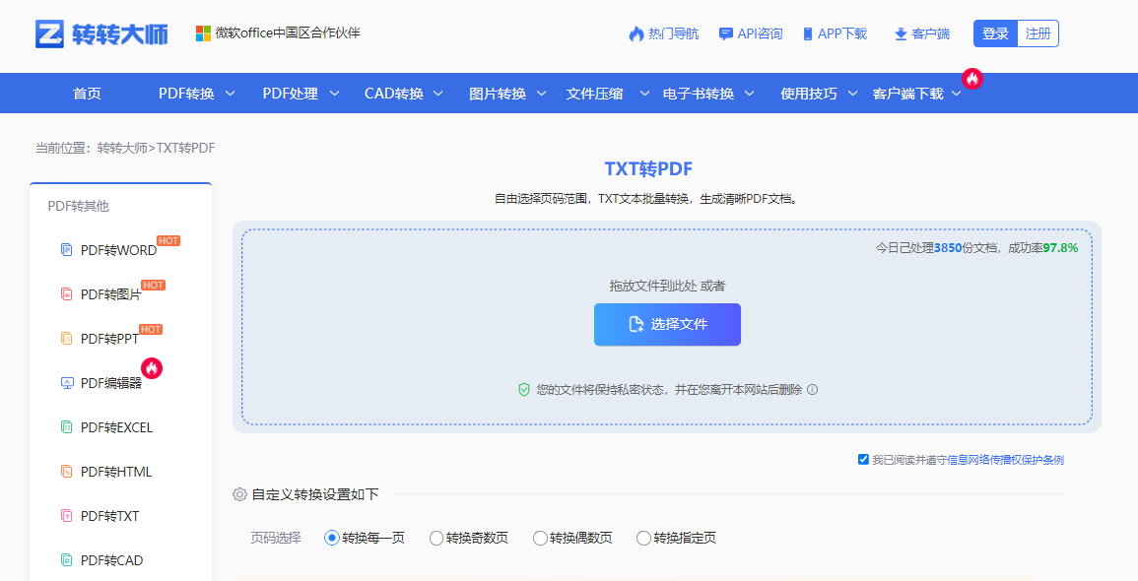Image resolution: width=1138 pixels, height=581 pixels.
Task: Click the flame badge on PDF编辑器
Action: (x=152, y=368)
